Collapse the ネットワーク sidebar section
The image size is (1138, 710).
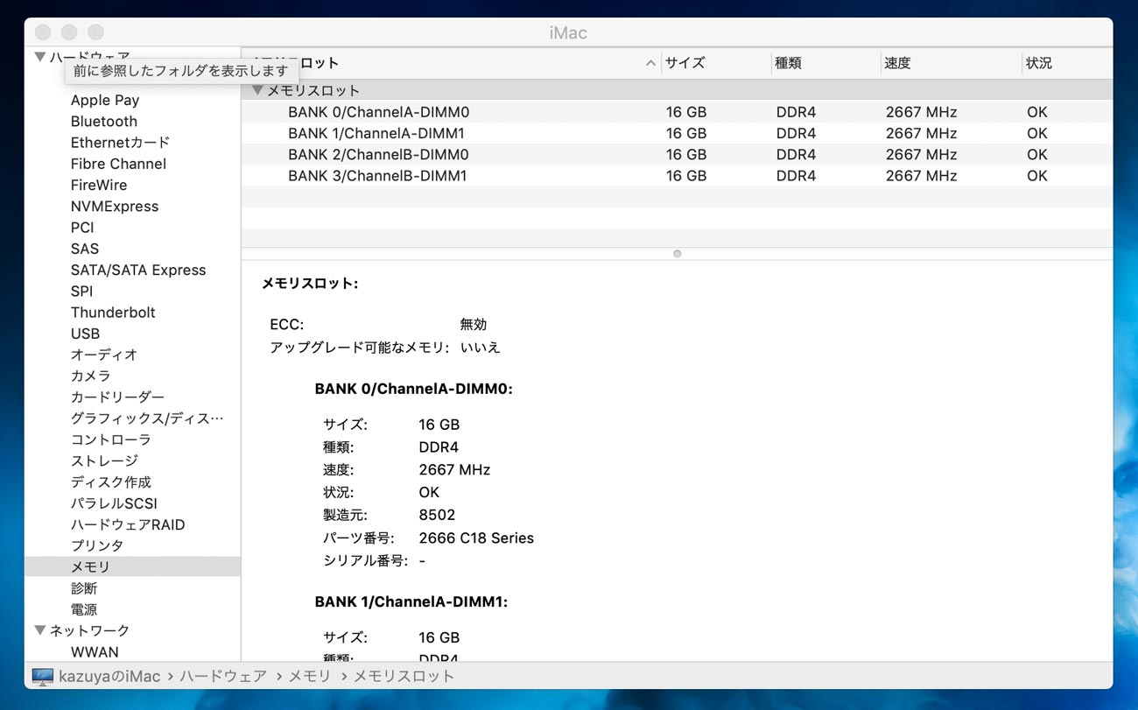pyautogui.click(x=40, y=630)
